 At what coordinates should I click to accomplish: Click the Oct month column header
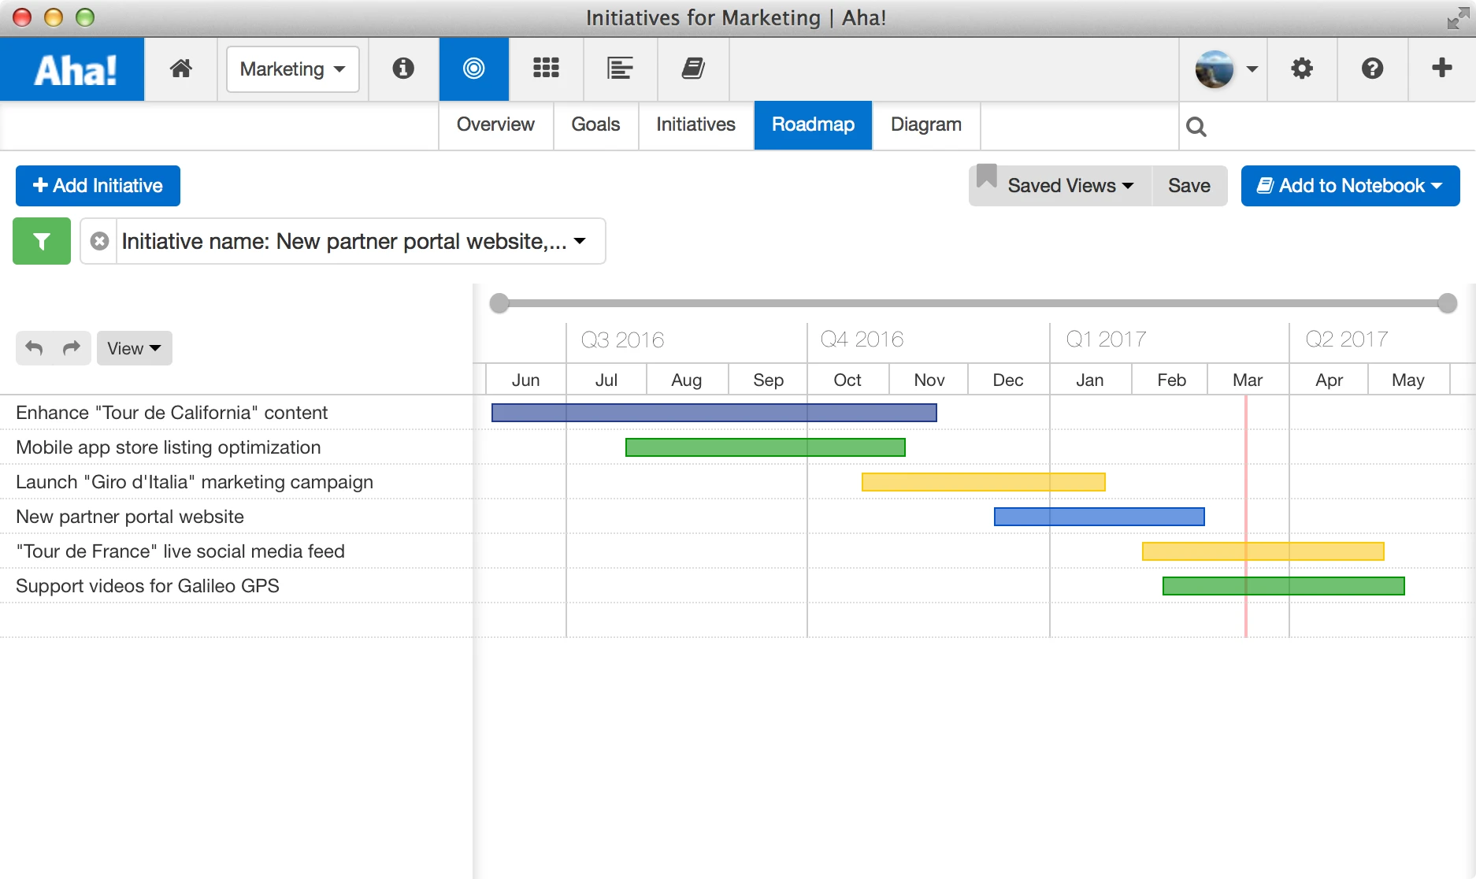(847, 380)
